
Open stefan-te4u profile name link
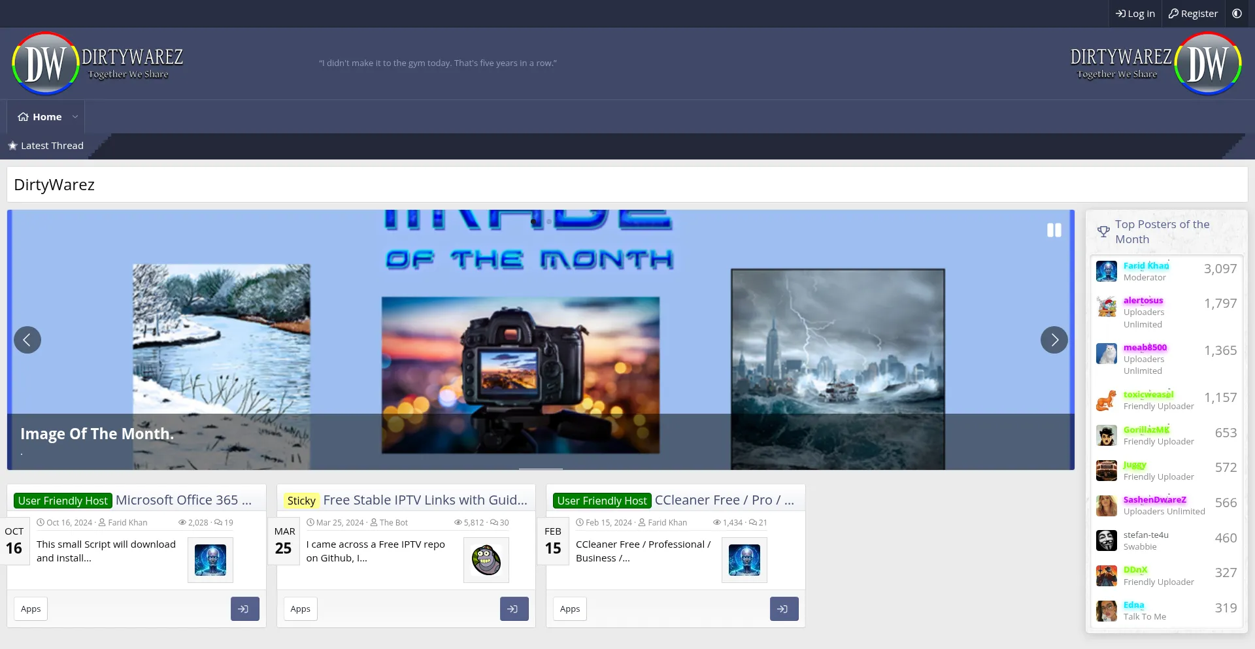1146,535
